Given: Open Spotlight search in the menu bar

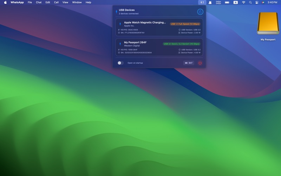Looking at the screenshot, I should [x=250, y=2].
